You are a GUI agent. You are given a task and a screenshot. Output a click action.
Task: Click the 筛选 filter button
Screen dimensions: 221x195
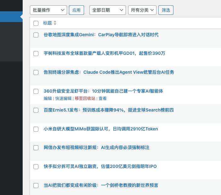coord(166,10)
